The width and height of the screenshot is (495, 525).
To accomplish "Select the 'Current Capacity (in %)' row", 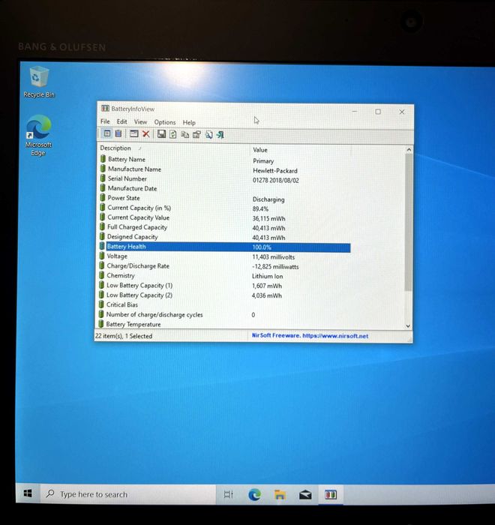I will pos(224,208).
